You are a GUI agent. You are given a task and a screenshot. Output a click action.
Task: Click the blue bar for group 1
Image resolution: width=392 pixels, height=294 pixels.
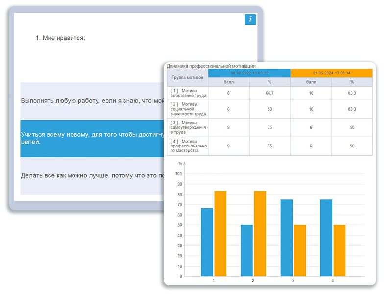(207, 242)
